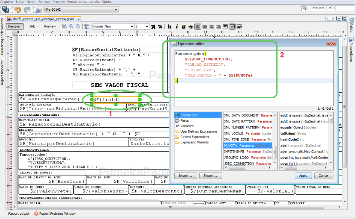This screenshot has width=356, height=219.
Task: Center the text horizontally
Action: 211,27
